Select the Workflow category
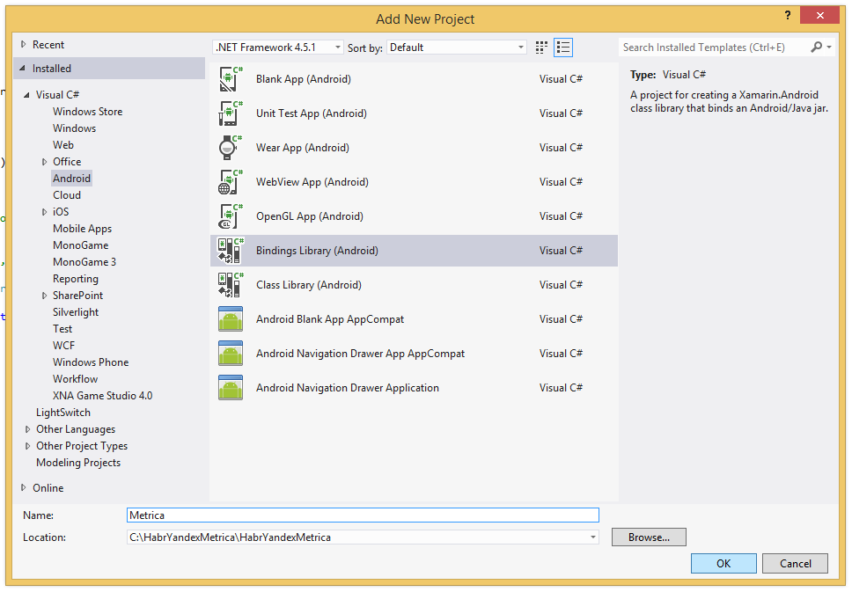 (x=75, y=379)
